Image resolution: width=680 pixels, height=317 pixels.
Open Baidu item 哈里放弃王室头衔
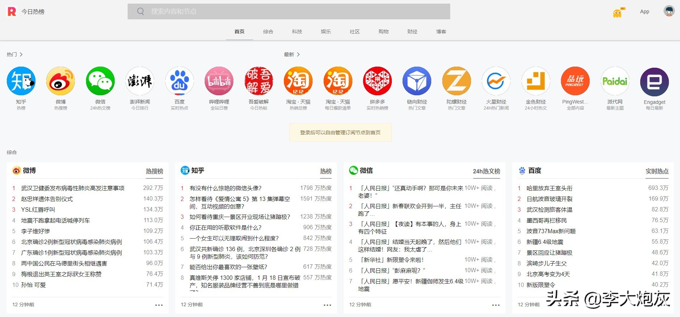pos(550,188)
